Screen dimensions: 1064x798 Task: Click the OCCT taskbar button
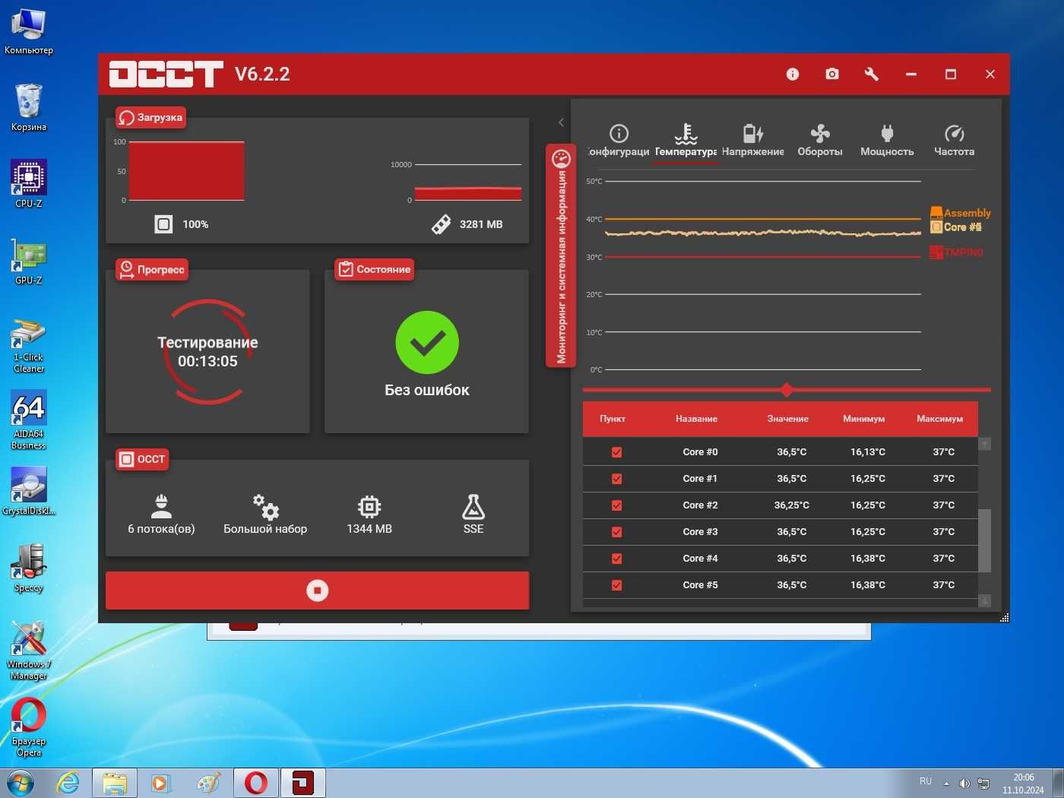(303, 783)
